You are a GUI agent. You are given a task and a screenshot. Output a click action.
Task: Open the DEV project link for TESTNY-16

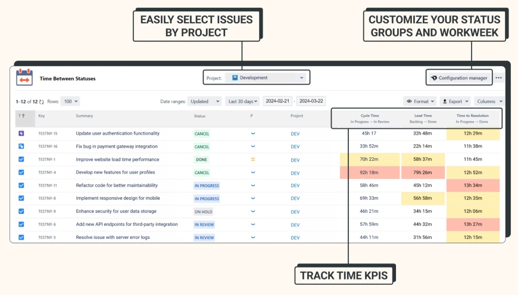295,147
